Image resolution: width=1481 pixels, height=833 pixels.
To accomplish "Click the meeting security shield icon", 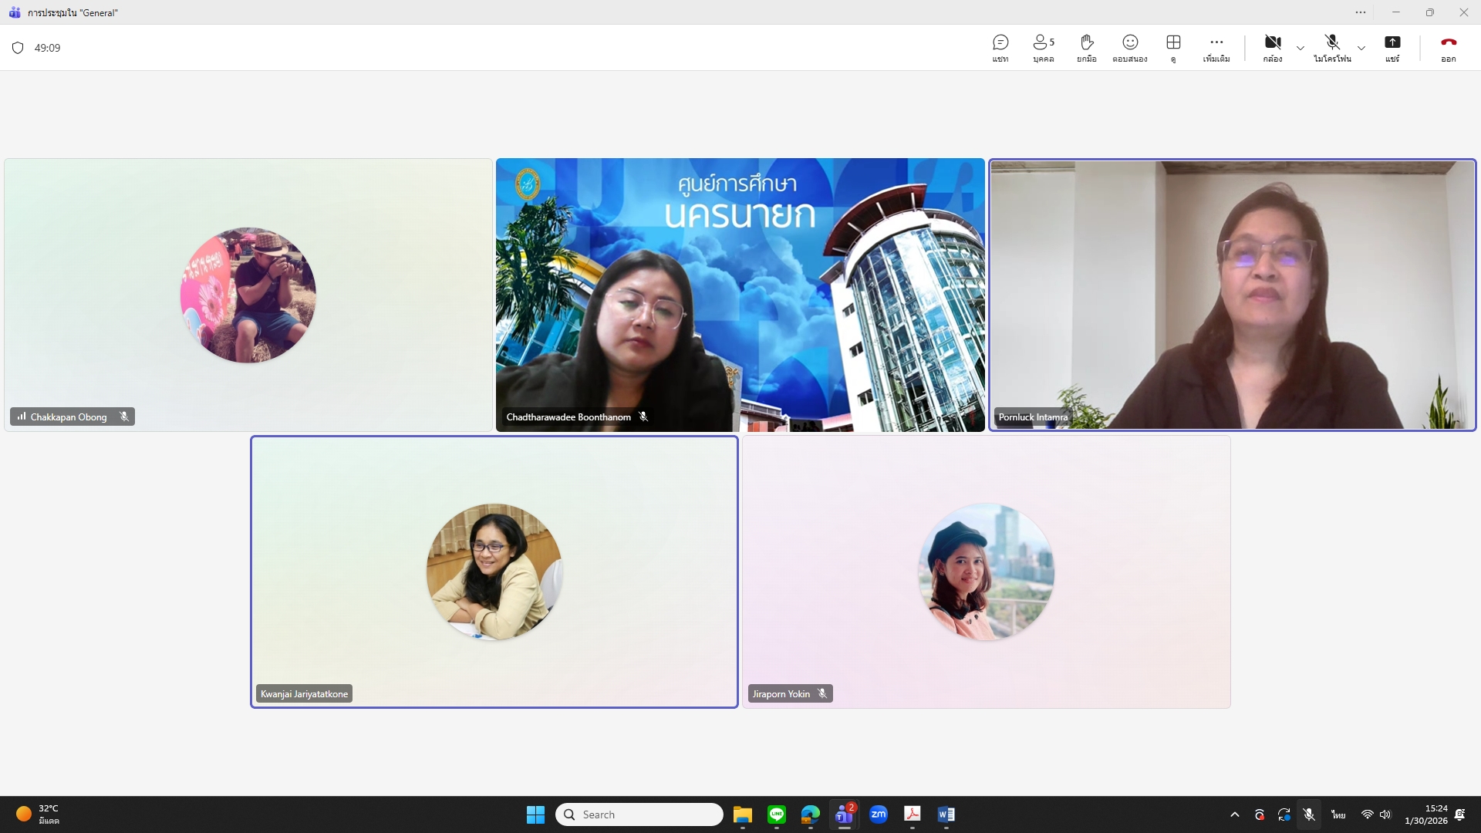I will tap(18, 48).
